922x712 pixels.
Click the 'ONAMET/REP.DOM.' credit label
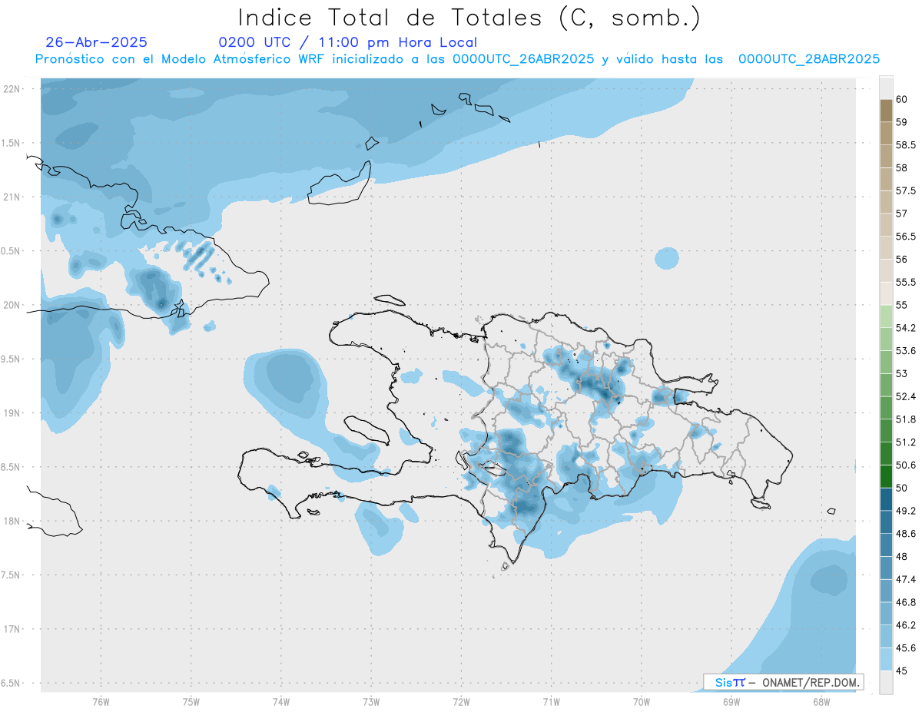[x=809, y=682]
